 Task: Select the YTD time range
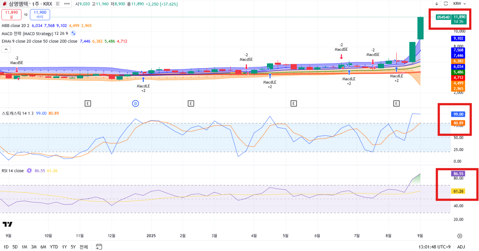point(54,247)
